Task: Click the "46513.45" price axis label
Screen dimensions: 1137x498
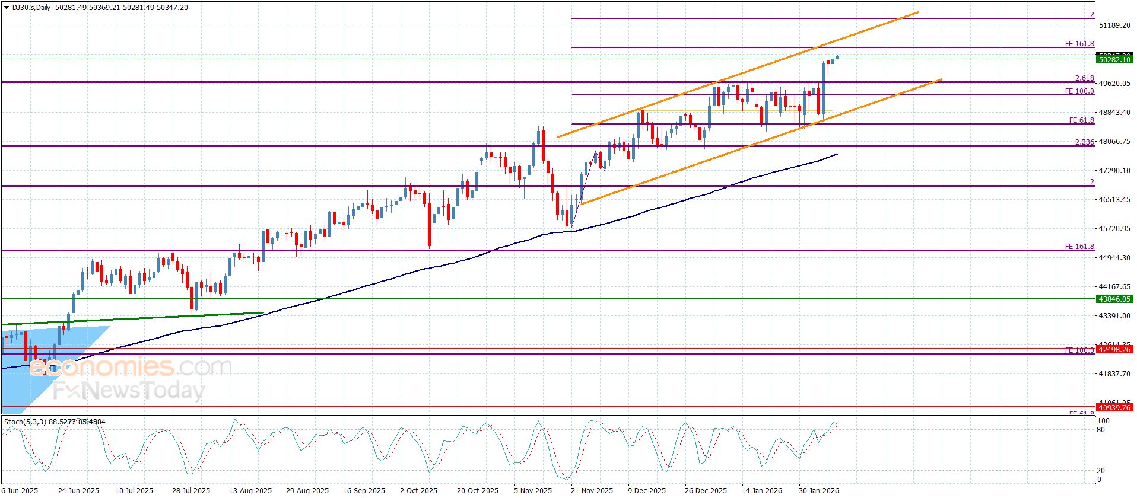Action: click(x=1115, y=200)
